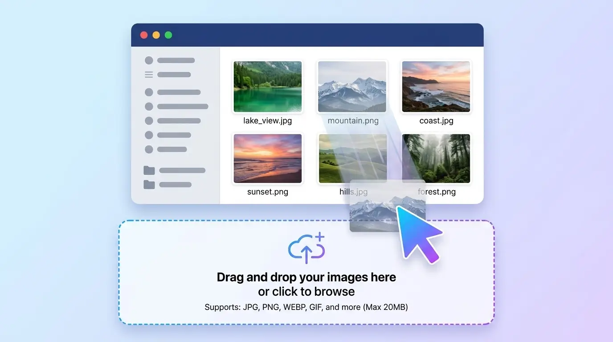Maximize the window with the green button
The image size is (613, 342).
click(x=168, y=35)
